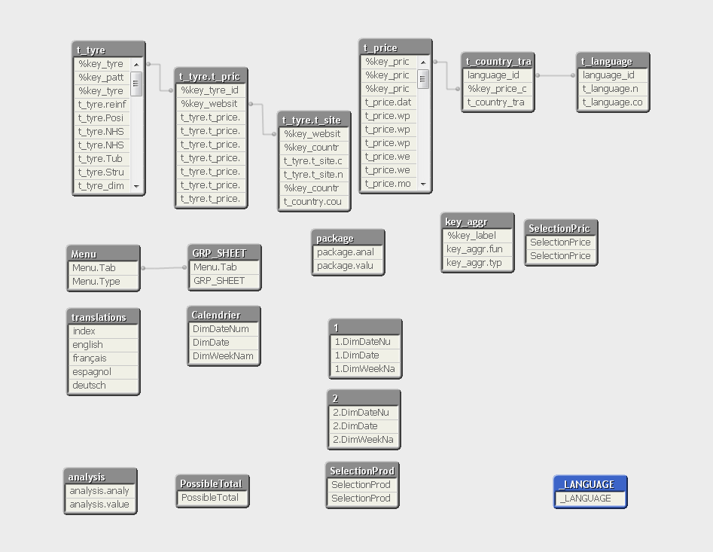Click the GRP_SHEET field in GRP_SHEET table
This screenshot has height=552, width=713.
point(224,281)
